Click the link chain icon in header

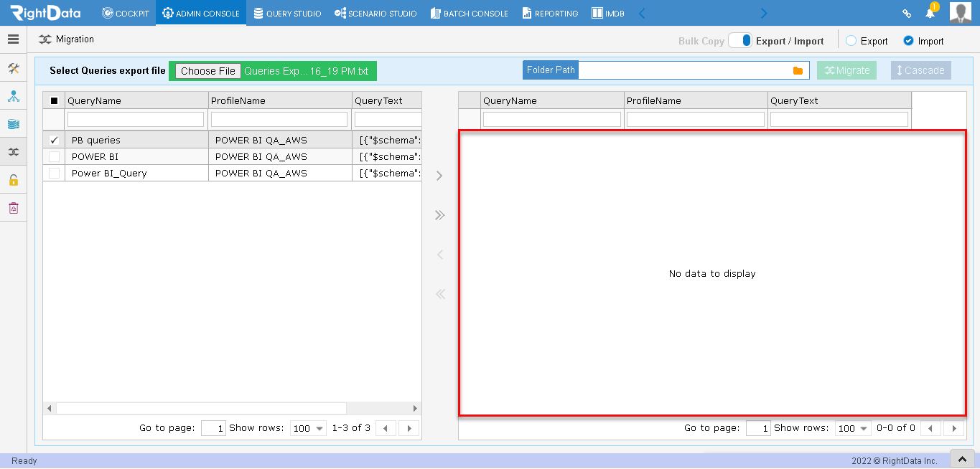[x=906, y=13]
